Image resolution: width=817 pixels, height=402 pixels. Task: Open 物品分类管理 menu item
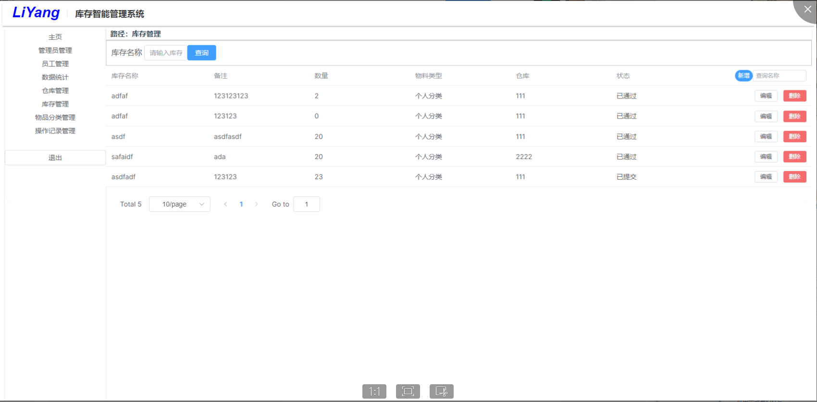55,118
